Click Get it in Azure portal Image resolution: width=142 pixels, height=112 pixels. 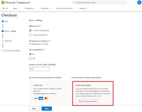pos(88,101)
